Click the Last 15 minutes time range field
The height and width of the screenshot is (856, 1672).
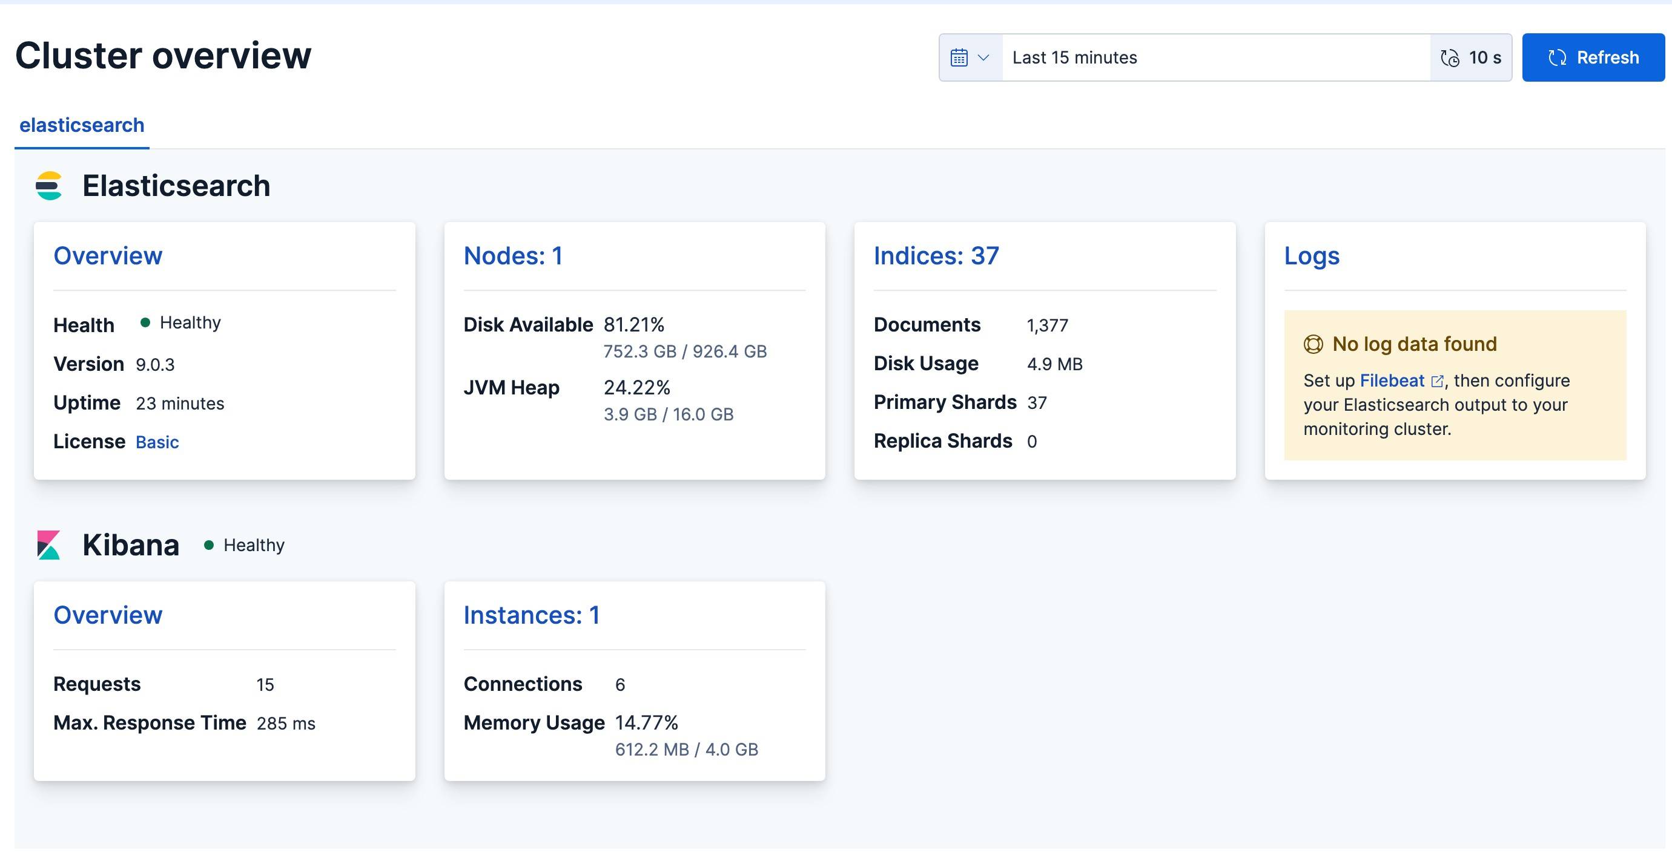(x=1216, y=57)
